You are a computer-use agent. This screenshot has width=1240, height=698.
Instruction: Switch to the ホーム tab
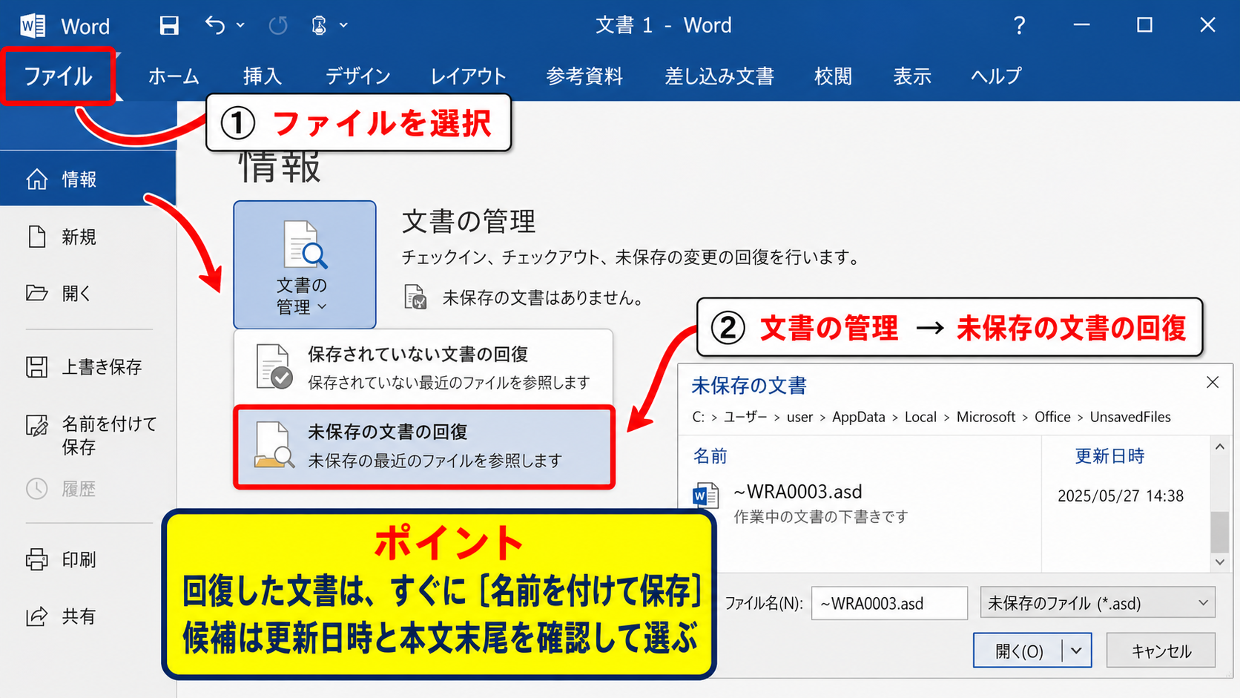[x=174, y=76]
